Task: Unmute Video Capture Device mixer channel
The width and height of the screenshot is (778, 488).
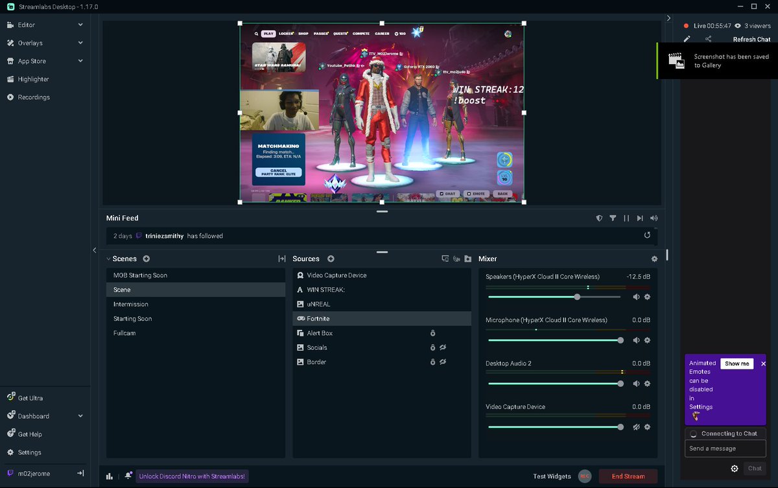Action: 636,427
